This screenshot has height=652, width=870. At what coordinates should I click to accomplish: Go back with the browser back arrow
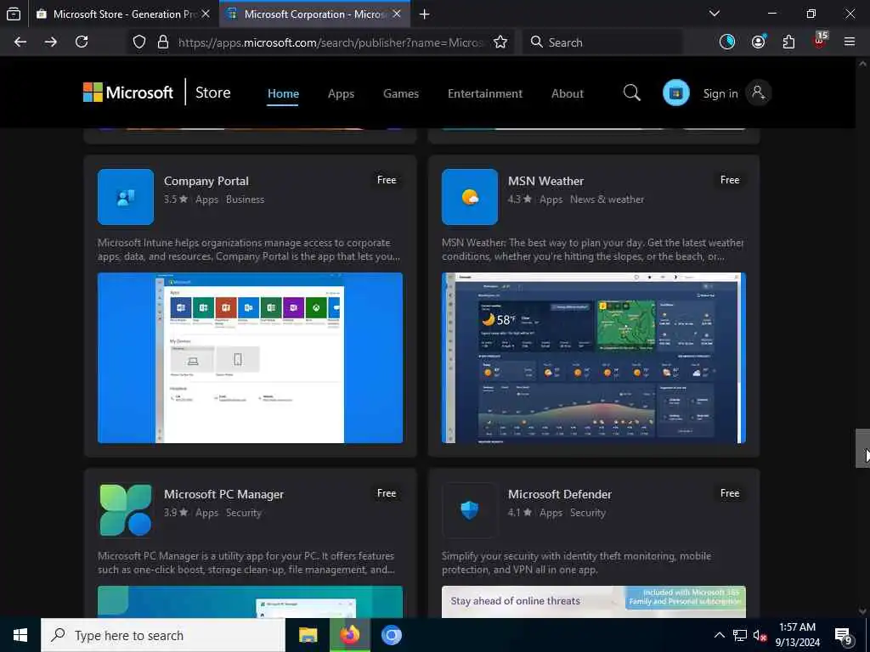coord(20,42)
